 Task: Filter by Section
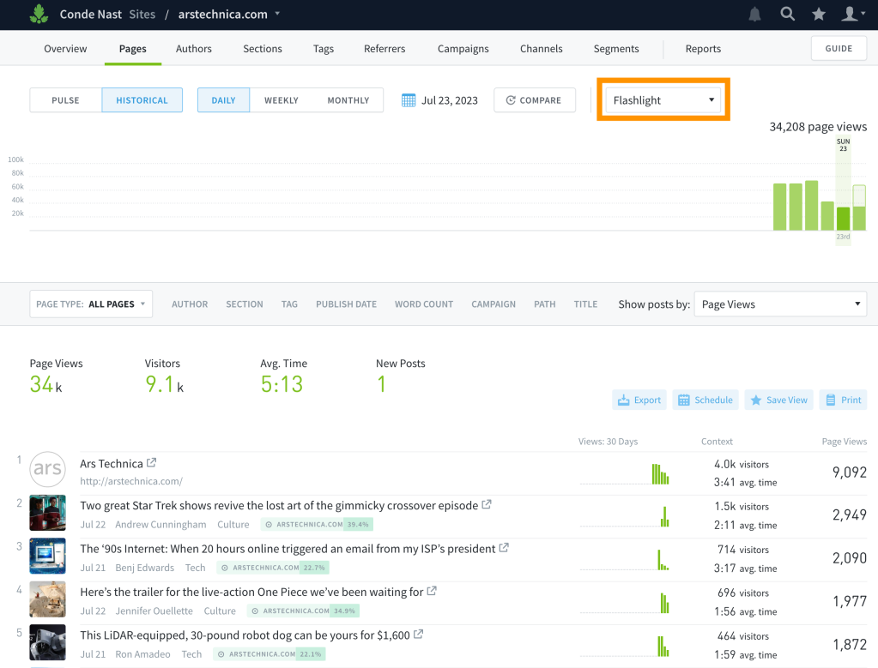(245, 304)
